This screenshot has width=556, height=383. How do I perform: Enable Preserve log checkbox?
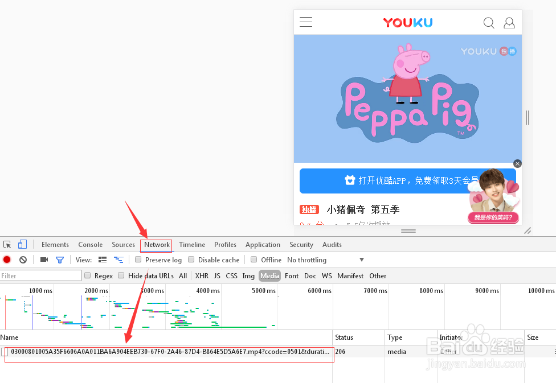[x=138, y=260]
